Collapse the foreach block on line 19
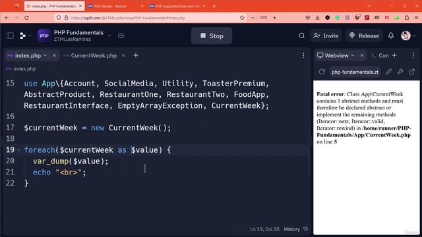This screenshot has height=237, width=422. pos(18,150)
